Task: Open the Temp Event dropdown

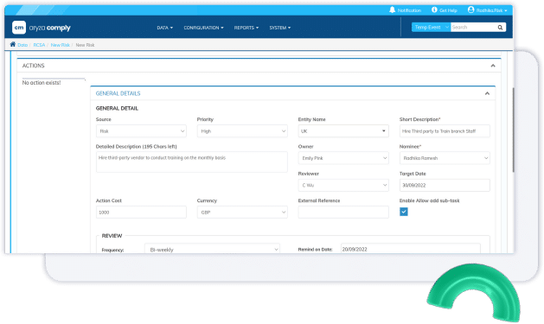Action: point(431,27)
